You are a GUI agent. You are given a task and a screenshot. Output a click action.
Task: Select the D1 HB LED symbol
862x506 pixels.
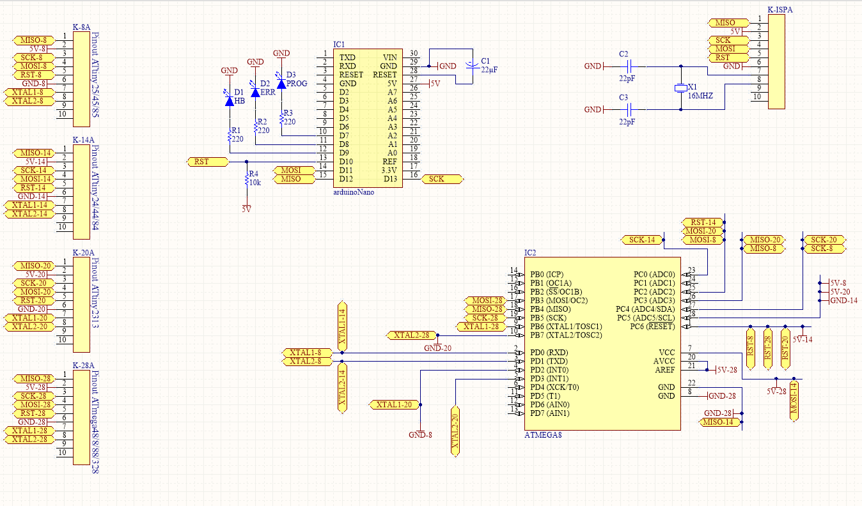pos(229,100)
